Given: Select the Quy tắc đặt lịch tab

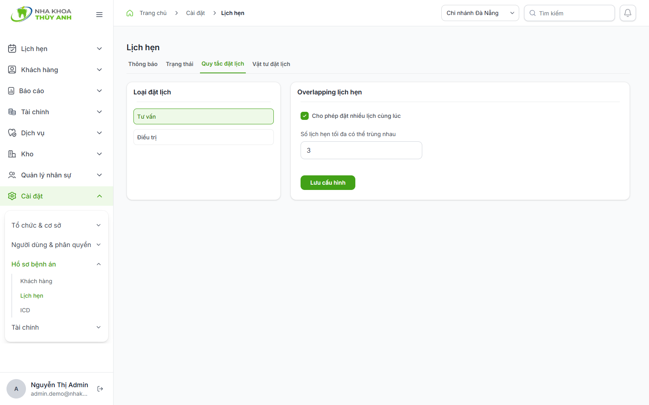Looking at the screenshot, I should click(223, 64).
